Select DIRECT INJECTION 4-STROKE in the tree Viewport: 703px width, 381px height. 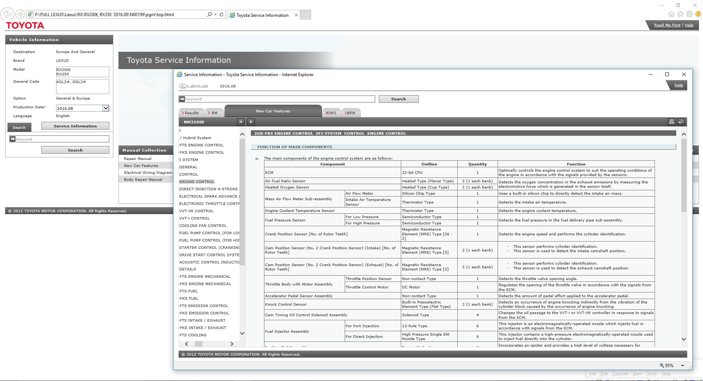pos(208,189)
